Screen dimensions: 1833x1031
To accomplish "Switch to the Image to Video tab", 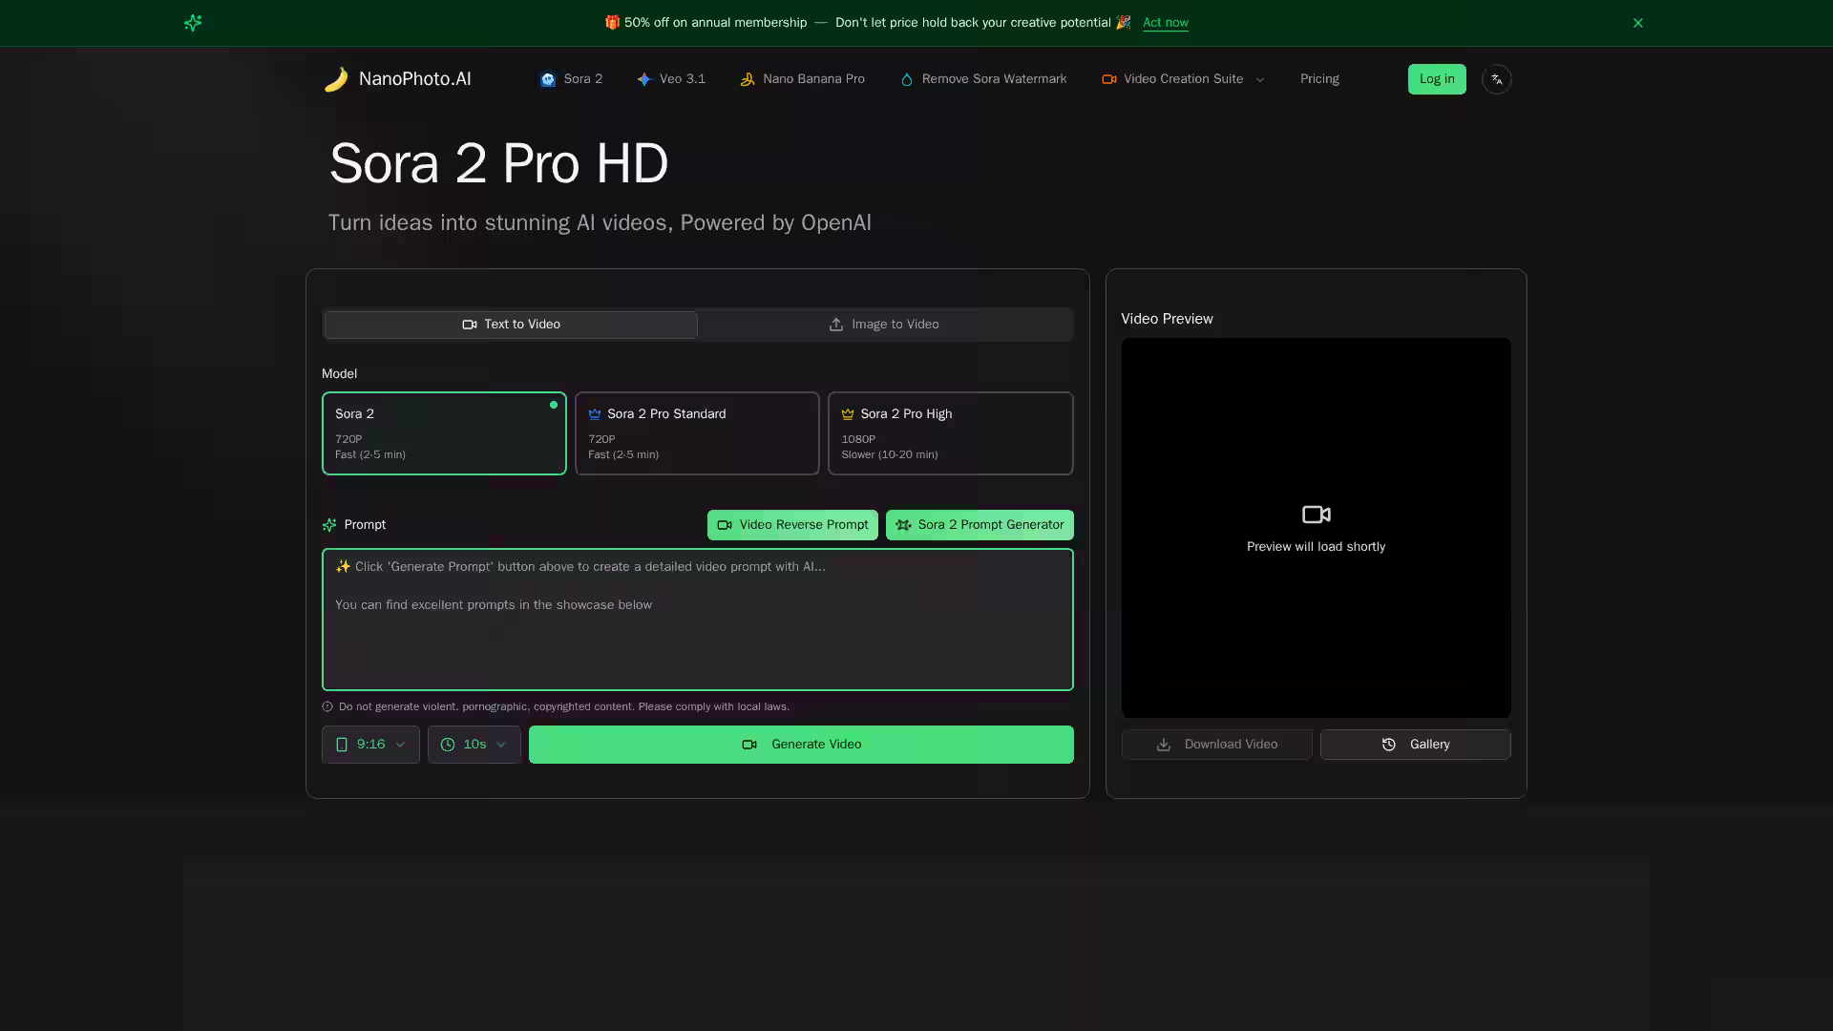I will [884, 325].
